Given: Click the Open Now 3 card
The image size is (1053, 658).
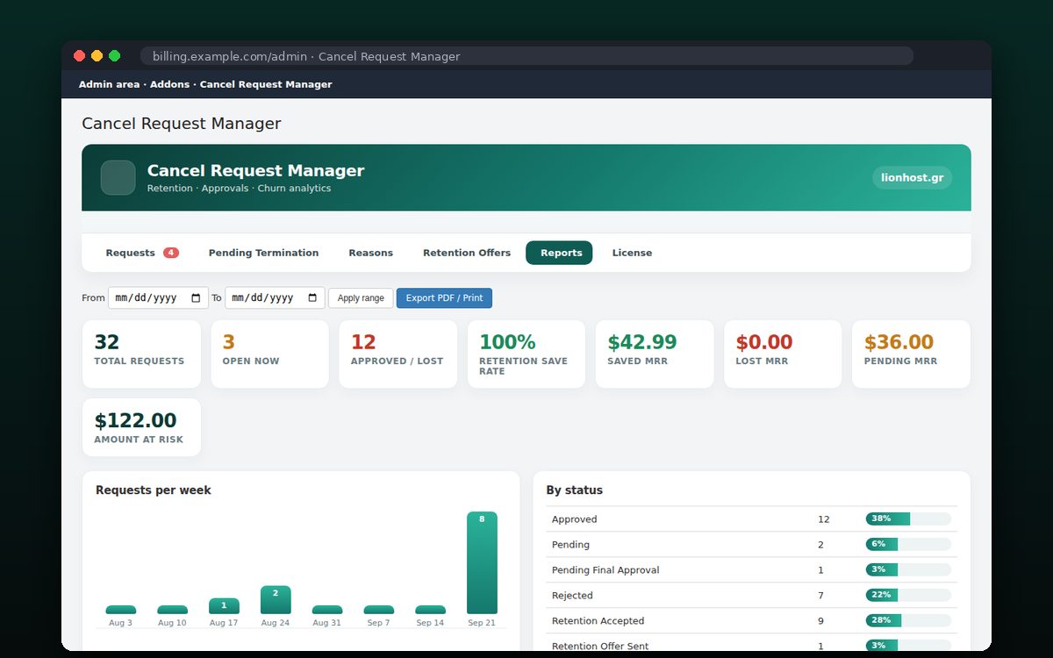Looking at the screenshot, I should pos(269,354).
